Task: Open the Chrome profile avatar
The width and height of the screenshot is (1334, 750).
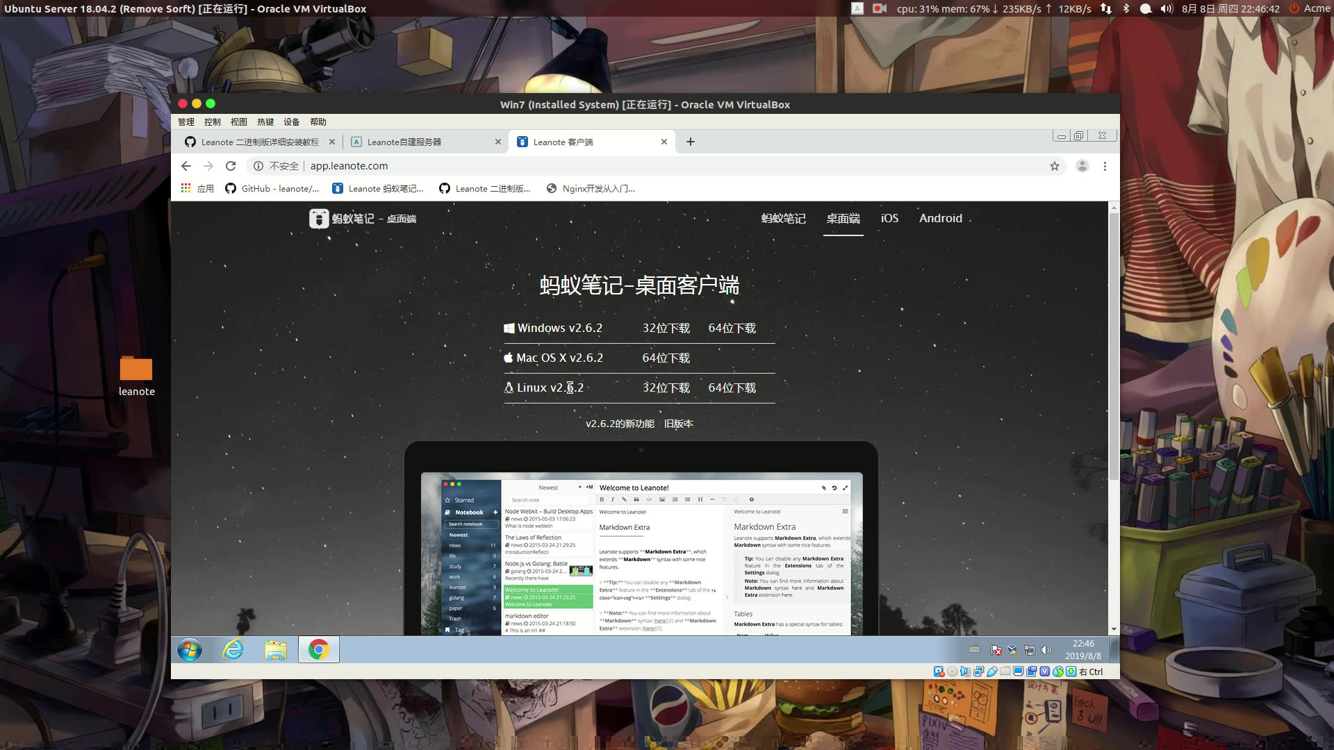Action: tap(1082, 166)
